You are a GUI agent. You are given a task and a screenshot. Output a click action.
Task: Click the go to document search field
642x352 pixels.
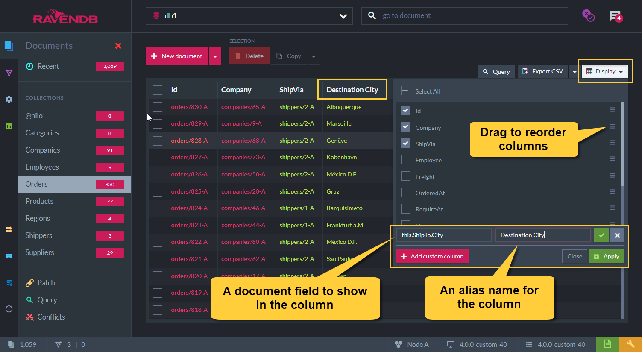464,16
